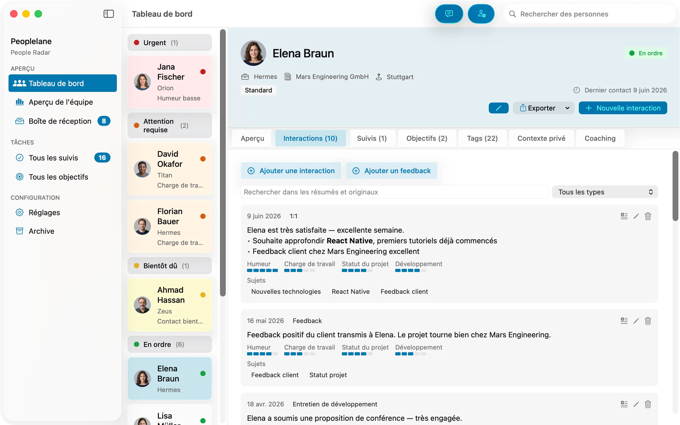680x425 pixels.
Task: Switch to the Suivis (1) tab
Action: coord(372,138)
